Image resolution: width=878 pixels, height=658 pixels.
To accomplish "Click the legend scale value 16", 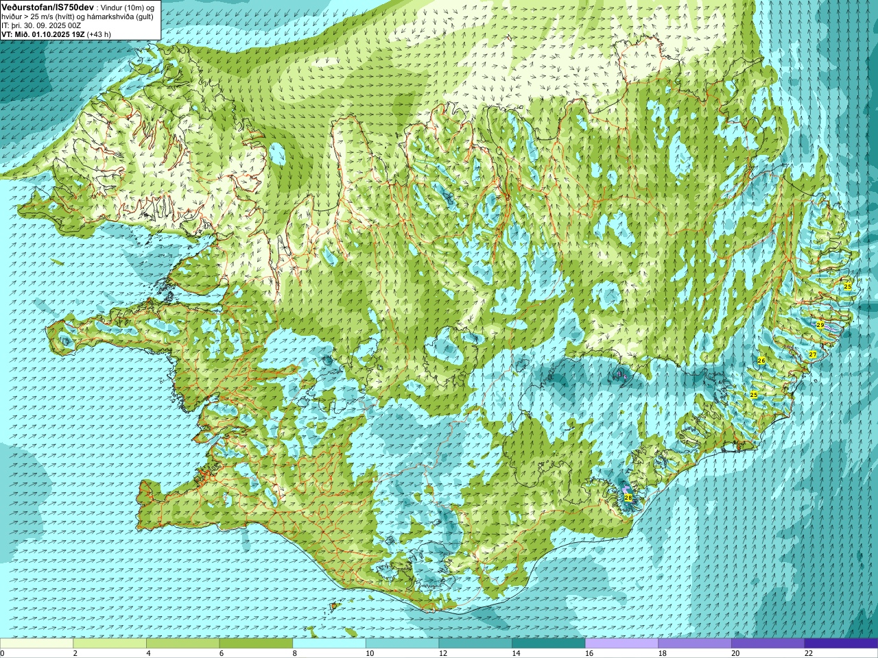I will [x=589, y=653].
